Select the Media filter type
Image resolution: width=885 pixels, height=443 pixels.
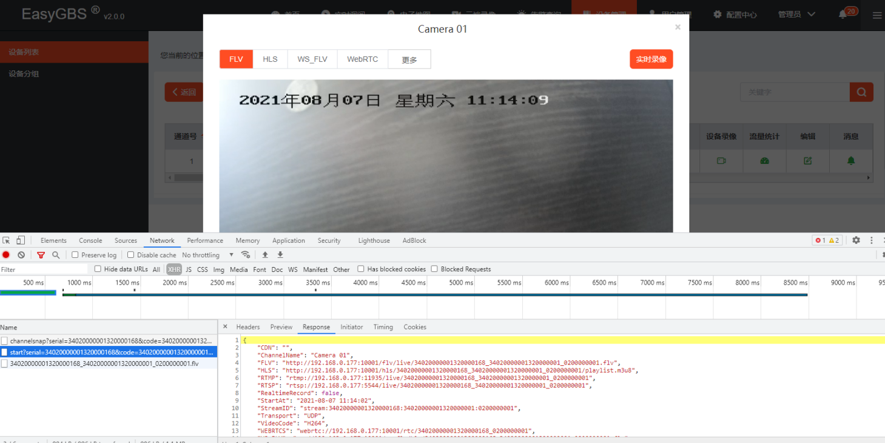(x=238, y=269)
